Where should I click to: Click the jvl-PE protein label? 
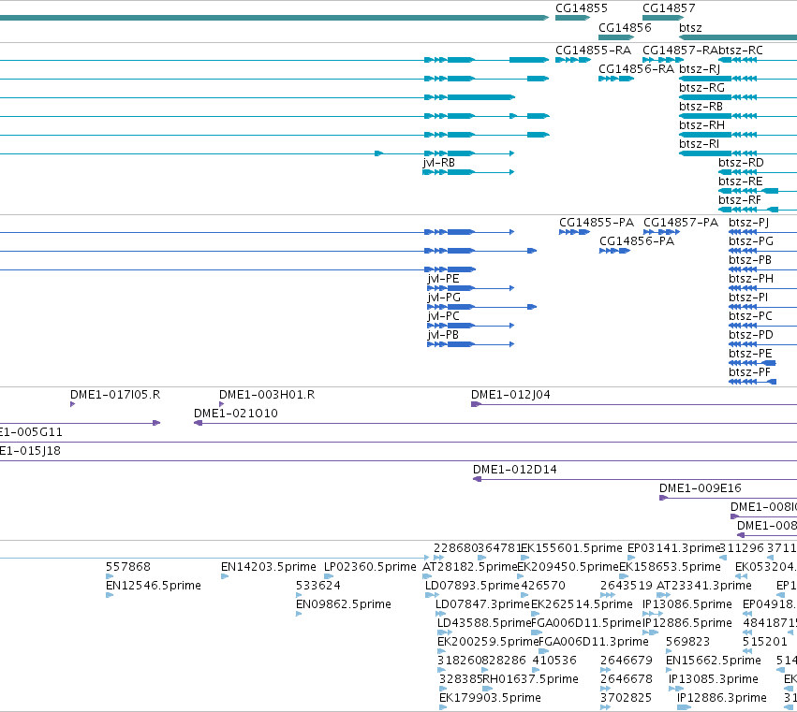pos(444,279)
